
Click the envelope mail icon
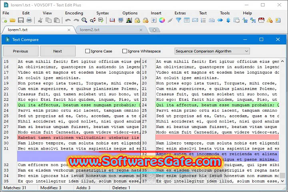pos(195,20)
